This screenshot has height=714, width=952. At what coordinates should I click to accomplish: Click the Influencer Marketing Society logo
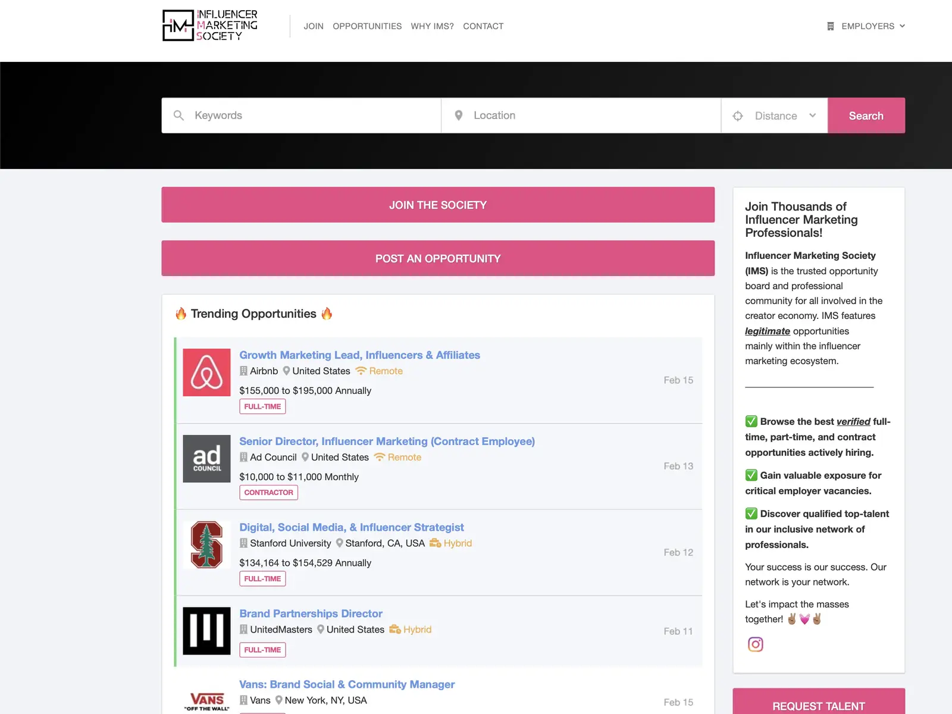click(x=210, y=26)
